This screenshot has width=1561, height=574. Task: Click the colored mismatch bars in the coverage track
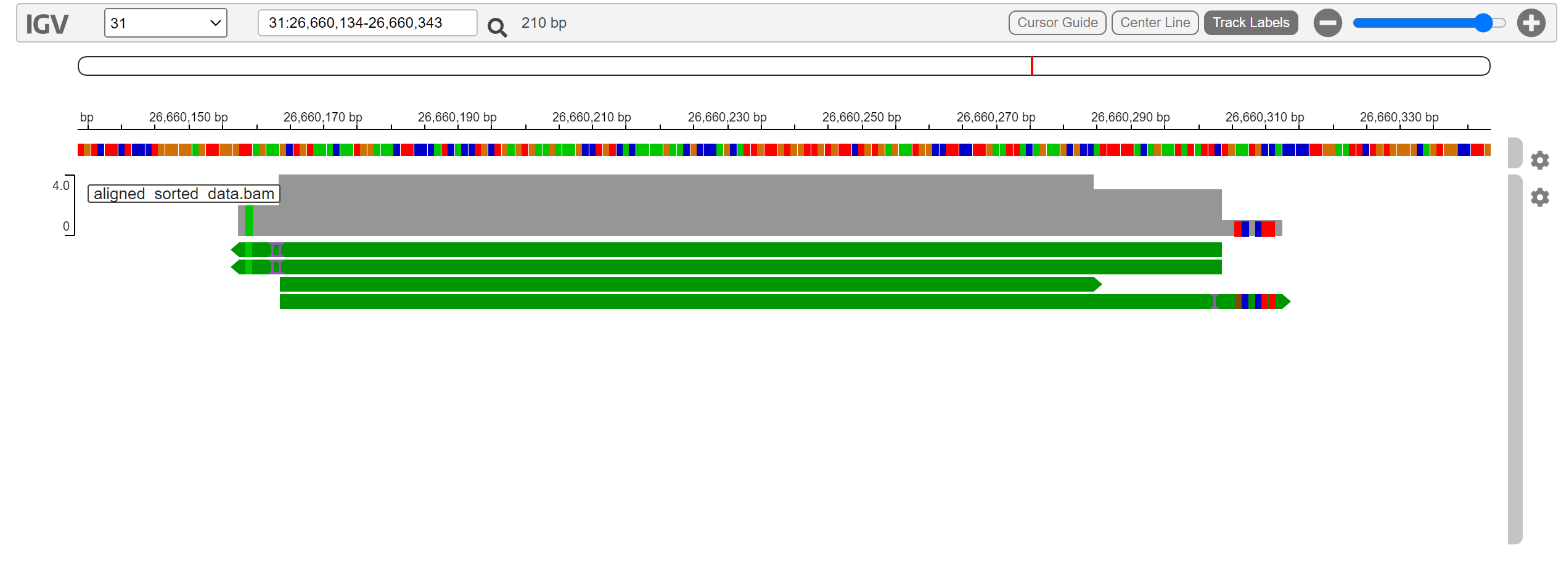(1255, 229)
